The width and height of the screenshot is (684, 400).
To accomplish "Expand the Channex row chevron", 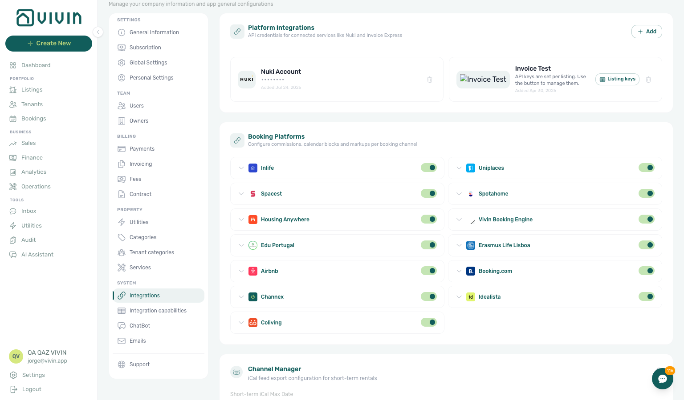I will [241, 297].
